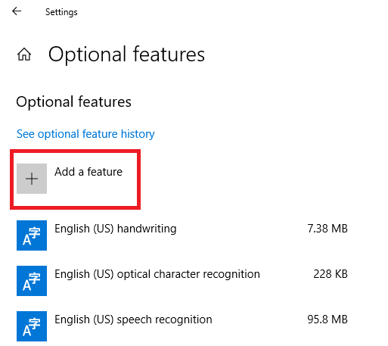Image resolution: width=388 pixels, height=346 pixels.
Task: Click the 228 KB size value
Action: click(x=331, y=274)
